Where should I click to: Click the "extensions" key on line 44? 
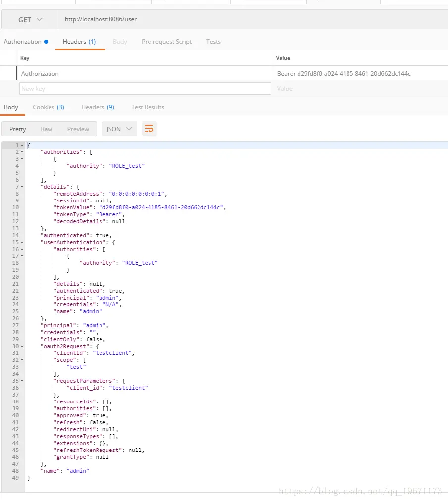click(x=73, y=443)
